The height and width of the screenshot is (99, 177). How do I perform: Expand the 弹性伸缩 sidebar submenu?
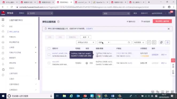(x=36, y=63)
